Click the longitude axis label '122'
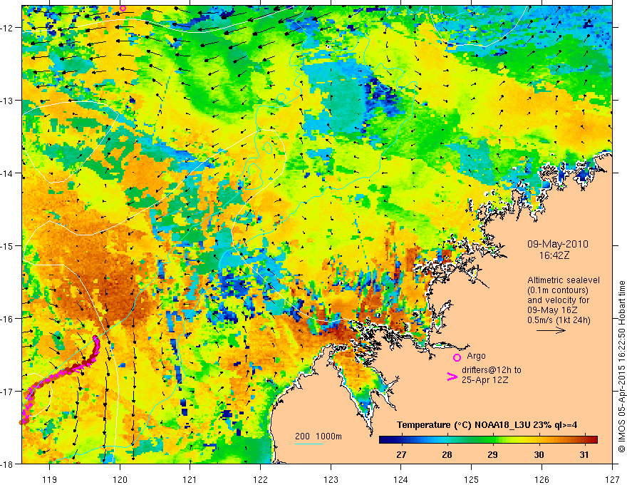Viewport: 627px width, 485px height. tap(260, 479)
